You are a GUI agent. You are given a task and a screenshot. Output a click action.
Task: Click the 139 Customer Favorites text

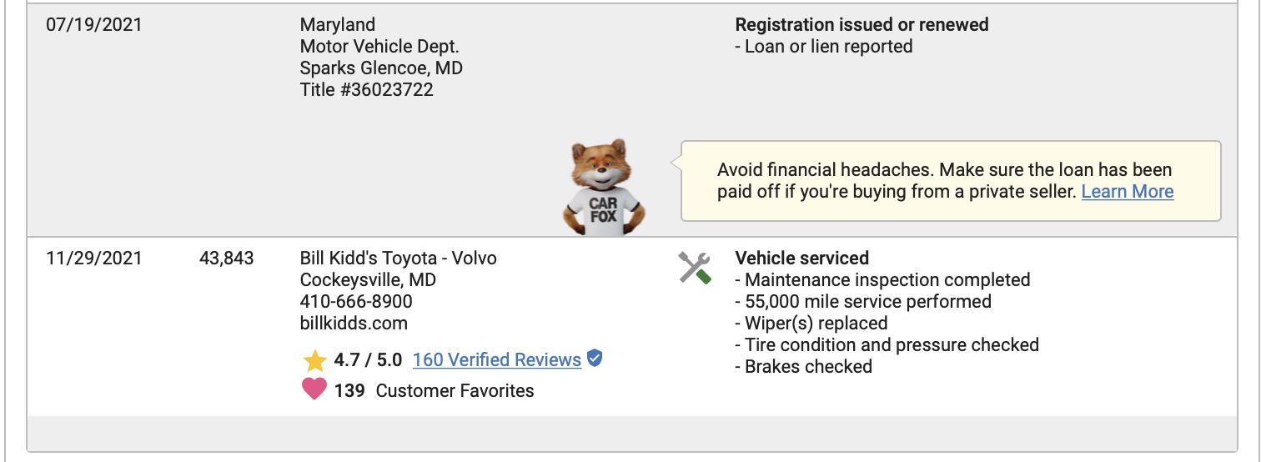pos(435,390)
